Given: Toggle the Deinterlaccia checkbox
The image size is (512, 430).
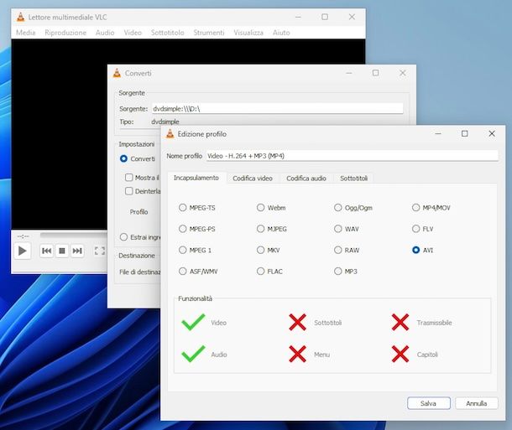Looking at the screenshot, I should [129, 191].
